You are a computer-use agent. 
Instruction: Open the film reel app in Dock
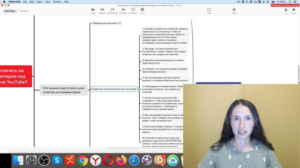147,160
